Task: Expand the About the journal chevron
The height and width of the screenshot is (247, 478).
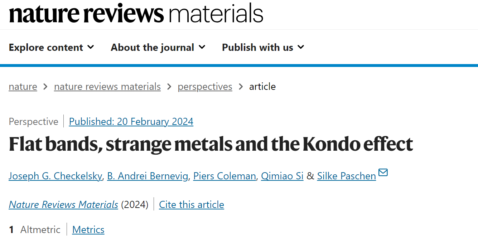Action: [x=202, y=47]
